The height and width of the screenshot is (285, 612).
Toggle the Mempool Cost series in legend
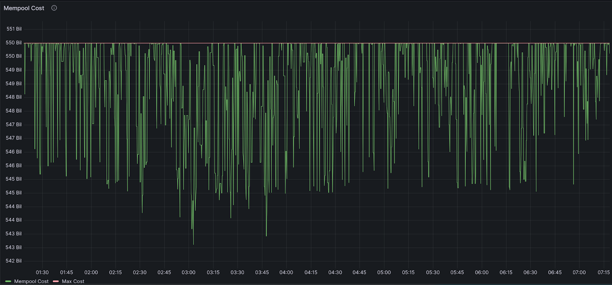[31, 282]
